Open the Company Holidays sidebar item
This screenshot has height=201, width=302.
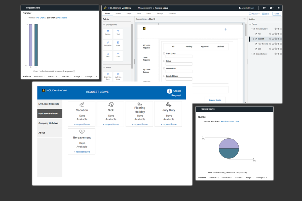tap(50, 123)
